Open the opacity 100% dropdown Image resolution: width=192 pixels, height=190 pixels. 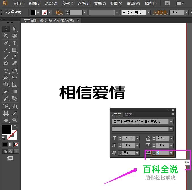(186, 13)
